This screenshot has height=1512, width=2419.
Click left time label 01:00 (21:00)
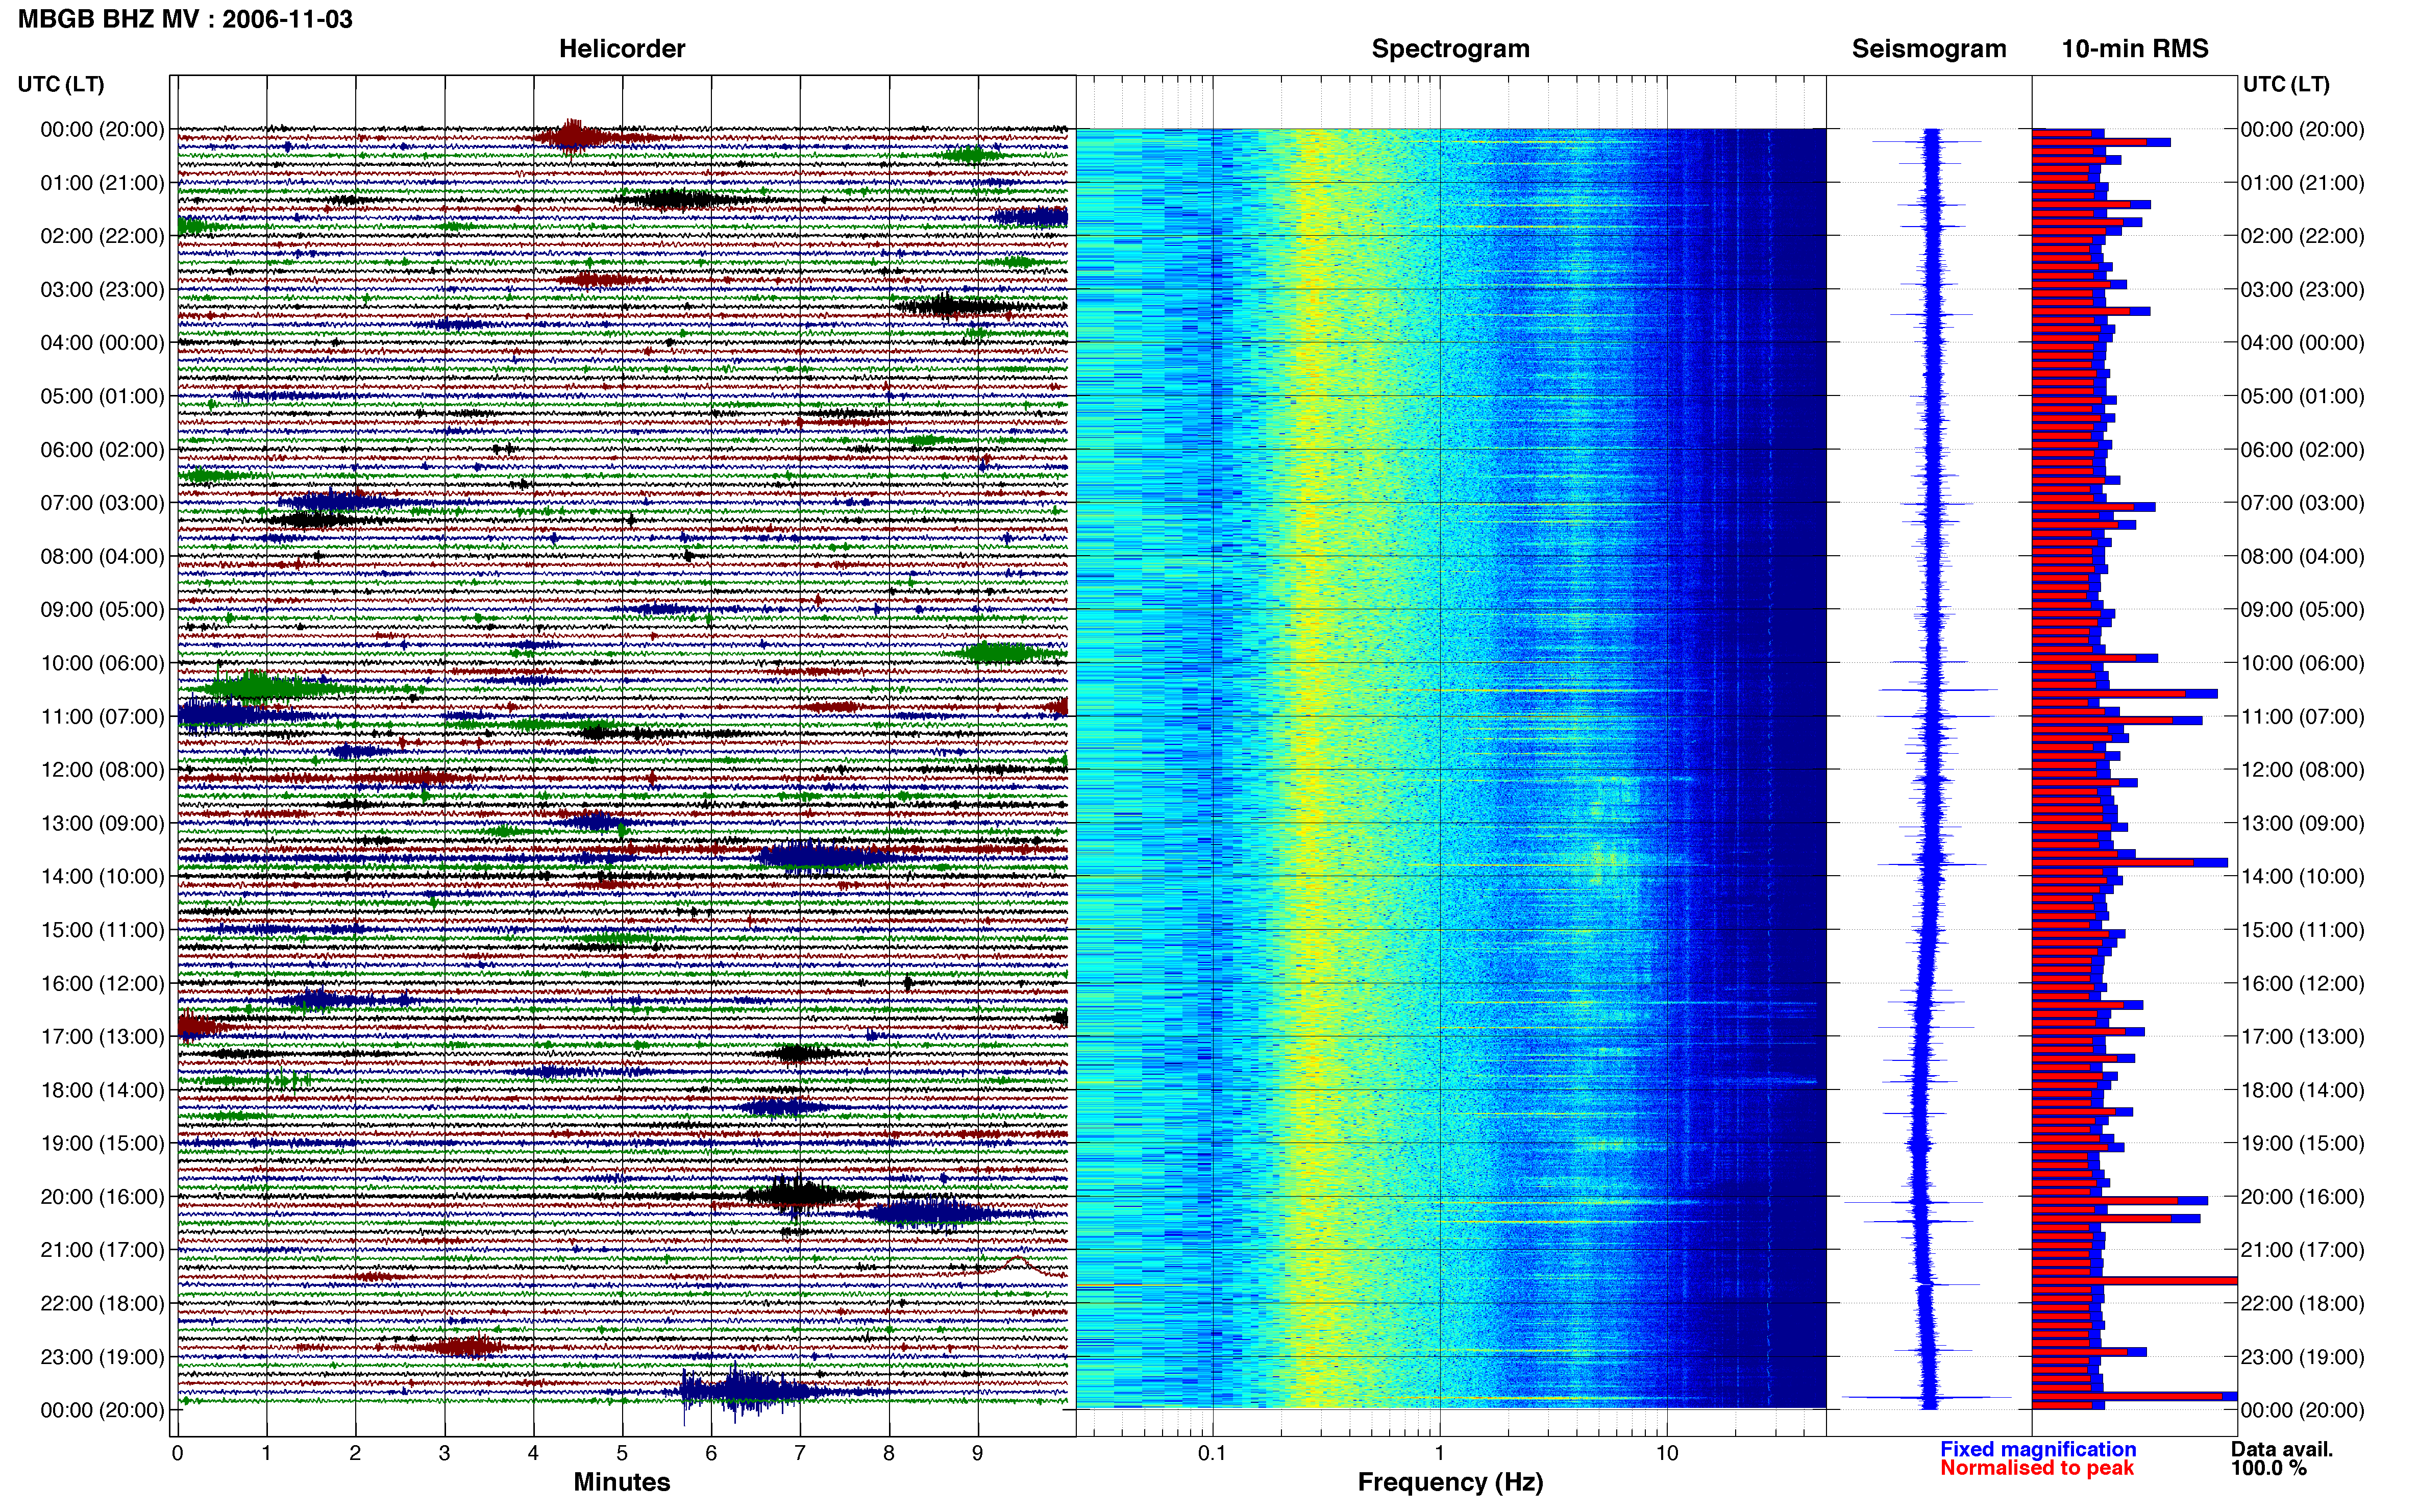tap(102, 183)
